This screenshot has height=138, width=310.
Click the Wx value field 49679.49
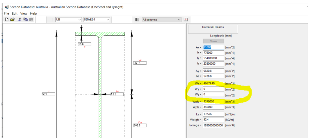(x=213, y=84)
